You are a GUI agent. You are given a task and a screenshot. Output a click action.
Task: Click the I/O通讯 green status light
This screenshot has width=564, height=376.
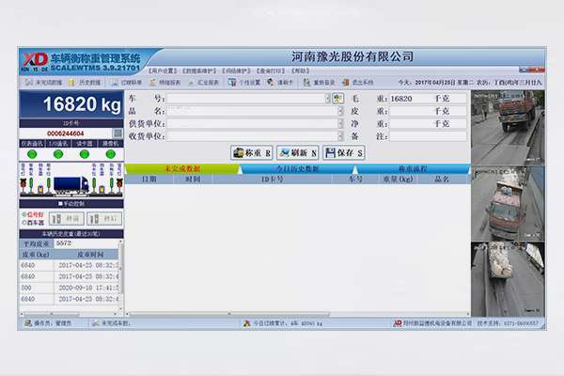click(58, 154)
